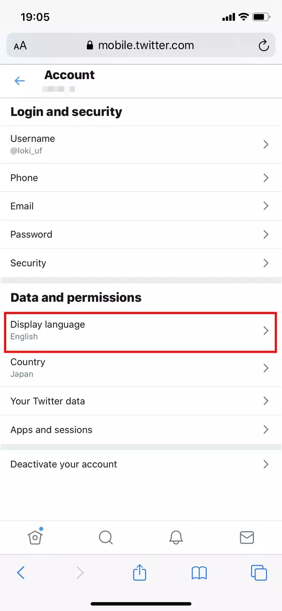
Task: Expand the Display language setting
Action: coord(140,330)
